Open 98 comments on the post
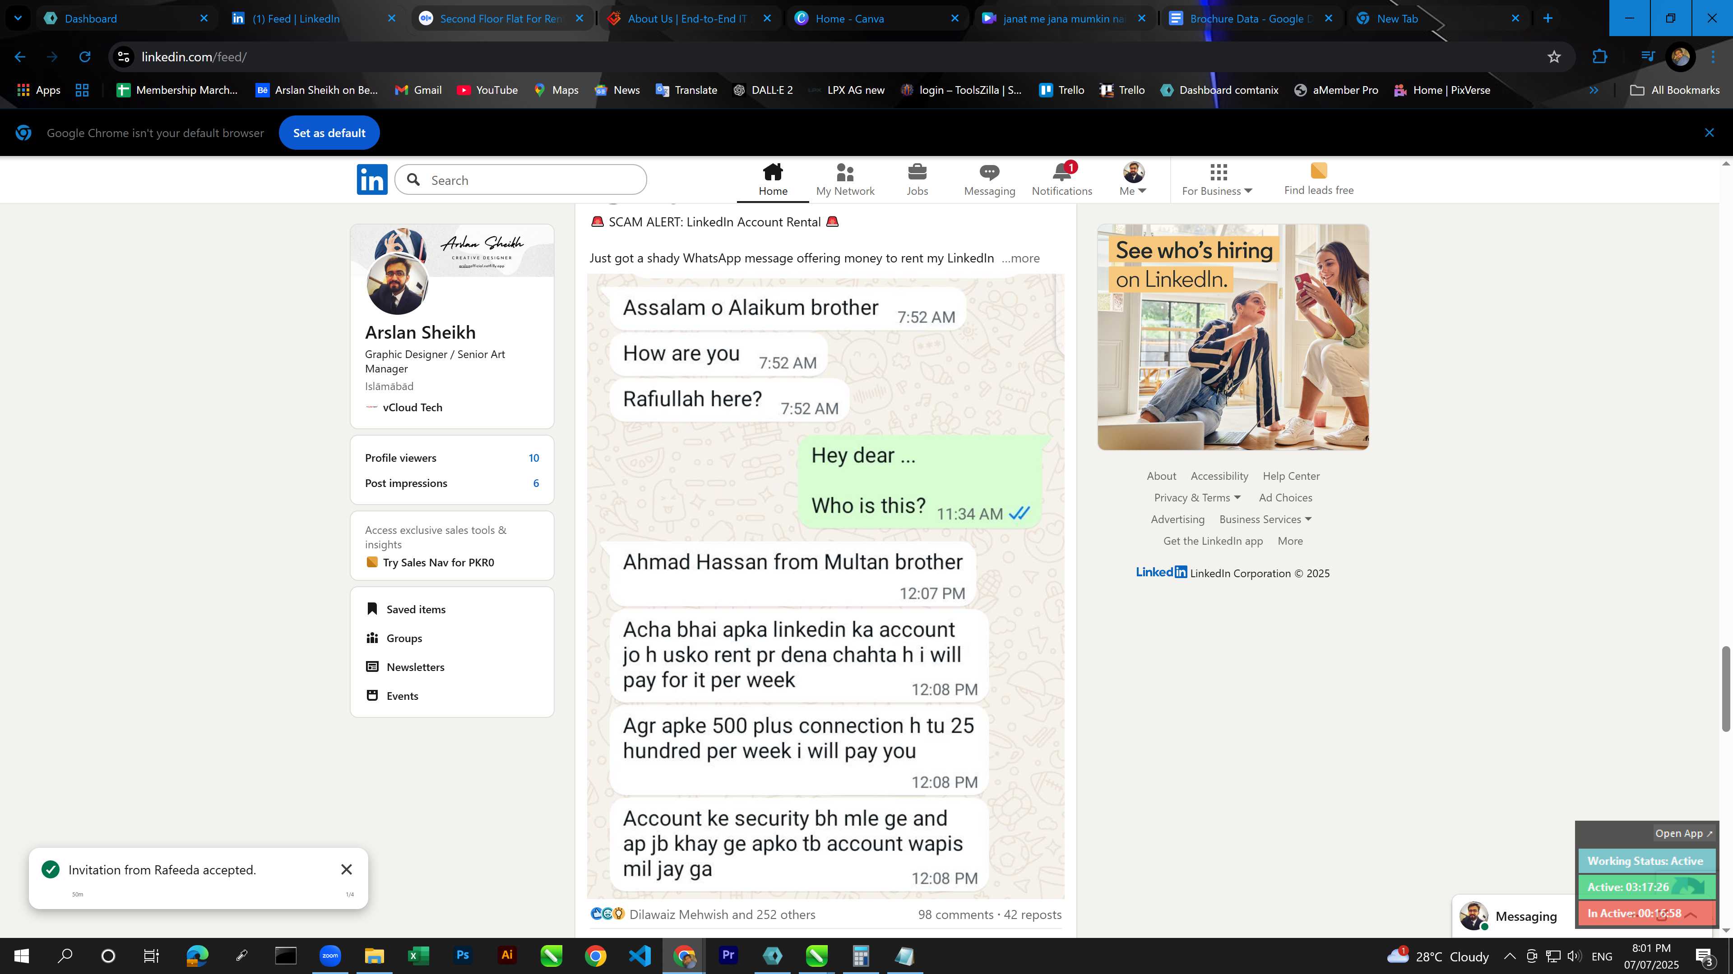Image resolution: width=1733 pixels, height=974 pixels. click(955, 915)
